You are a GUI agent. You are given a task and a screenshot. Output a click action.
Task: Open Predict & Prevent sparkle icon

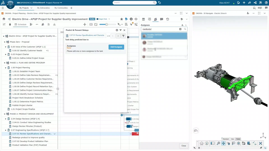tap(131, 24)
